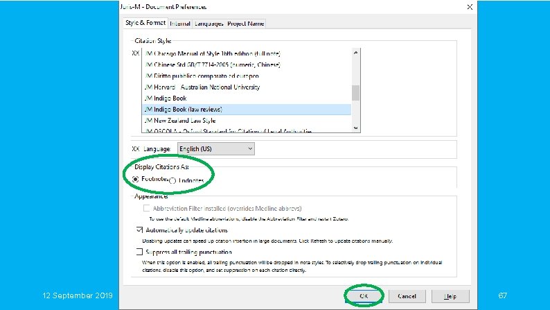The image size is (550, 310).
Task: Select the JM Indigo Book style
Action: pyautogui.click(x=247, y=98)
